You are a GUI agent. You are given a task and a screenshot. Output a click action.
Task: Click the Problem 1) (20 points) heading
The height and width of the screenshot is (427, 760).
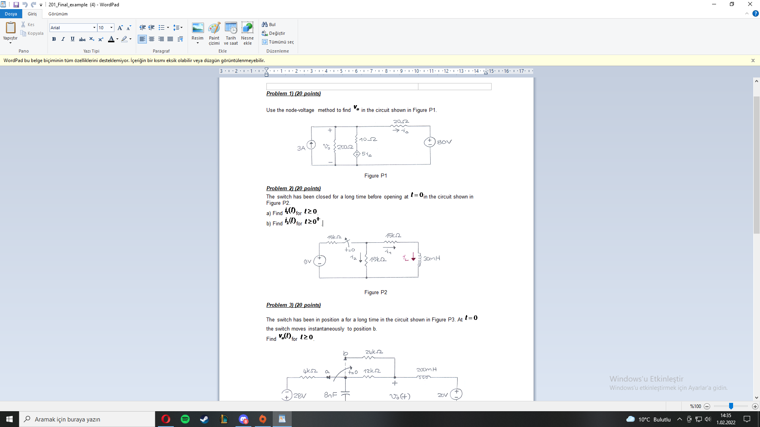coord(293,94)
